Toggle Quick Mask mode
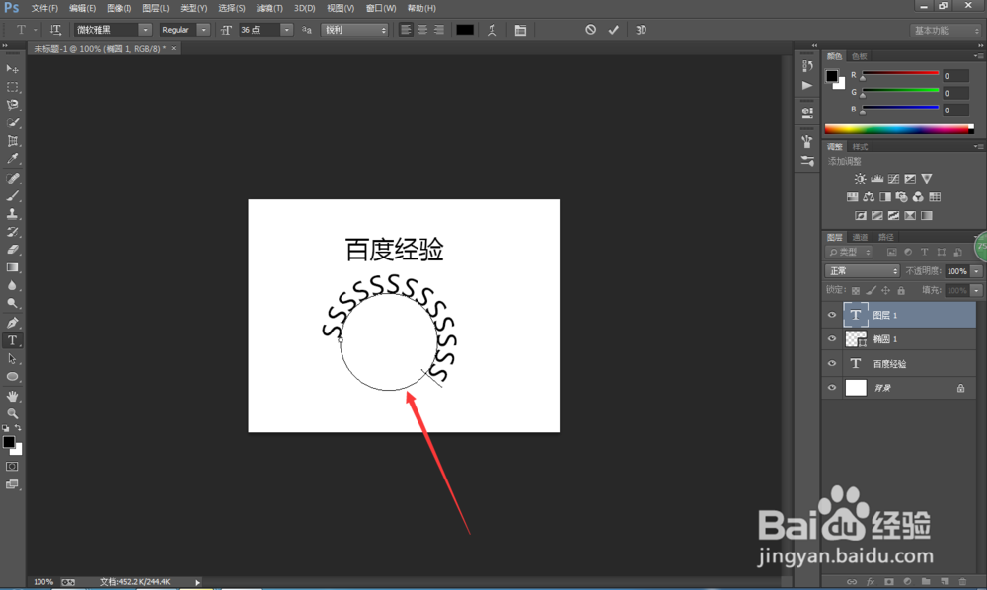Viewport: 987px width, 590px height. click(12, 467)
